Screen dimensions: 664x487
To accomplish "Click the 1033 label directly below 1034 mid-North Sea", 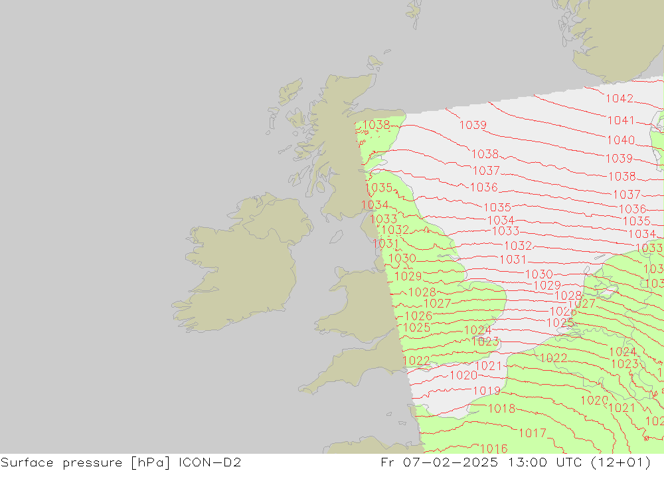I will (x=505, y=231).
